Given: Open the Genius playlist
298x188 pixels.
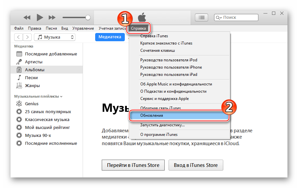Looking at the screenshot, I should [x=46, y=104].
